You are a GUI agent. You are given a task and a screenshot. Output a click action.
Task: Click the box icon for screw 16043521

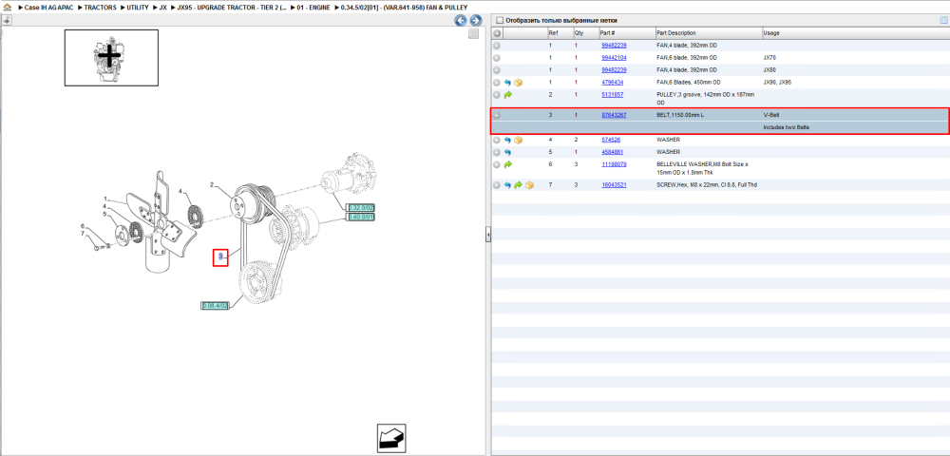529,184
